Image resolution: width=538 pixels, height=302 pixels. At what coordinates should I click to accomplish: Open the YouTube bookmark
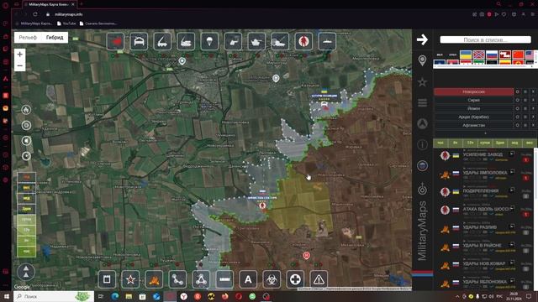coord(66,23)
